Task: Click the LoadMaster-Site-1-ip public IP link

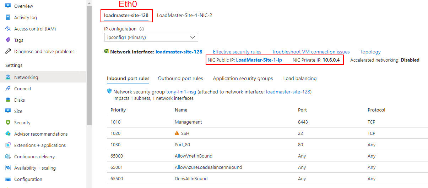Action: click(x=259, y=60)
